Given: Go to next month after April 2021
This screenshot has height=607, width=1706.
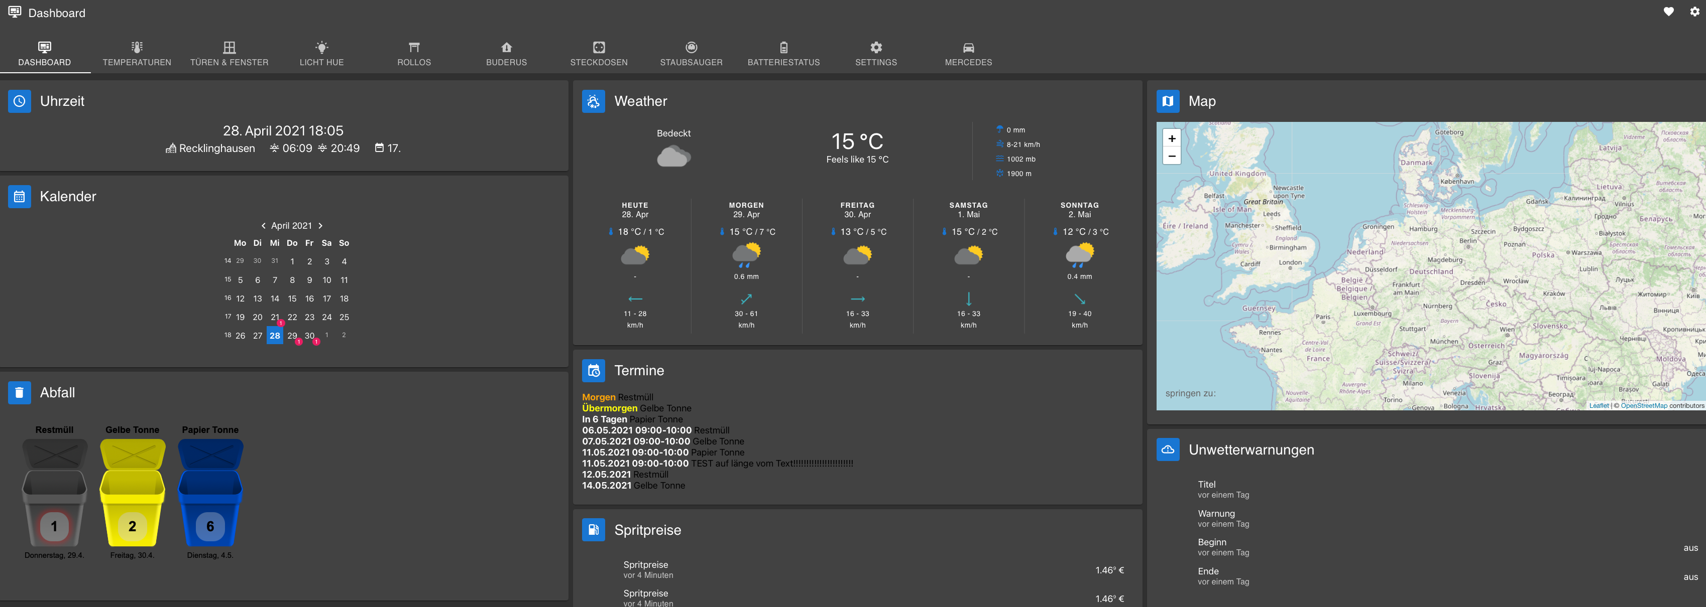Looking at the screenshot, I should (x=320, y=225).
